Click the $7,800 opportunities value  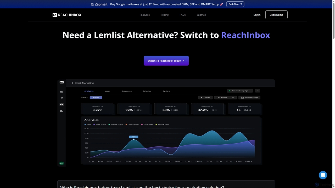point(247,110)
